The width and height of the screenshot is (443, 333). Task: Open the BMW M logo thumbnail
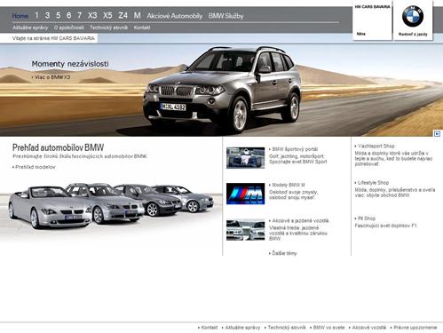pos(245,194)
